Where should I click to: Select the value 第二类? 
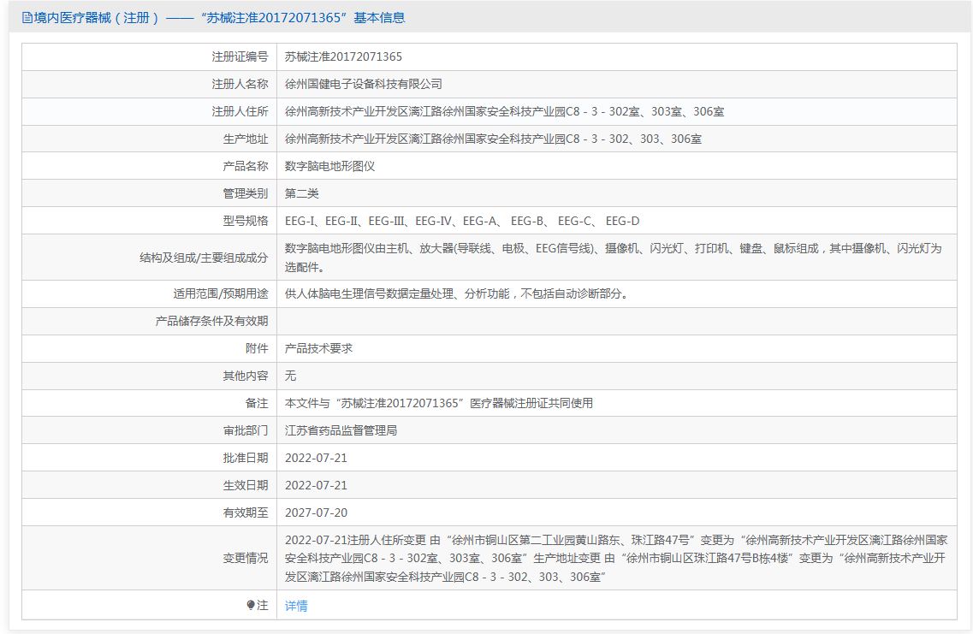301,193
